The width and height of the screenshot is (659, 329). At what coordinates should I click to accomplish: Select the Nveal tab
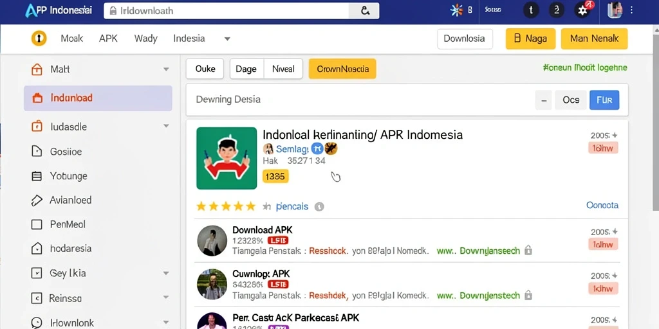click(283, 69)
